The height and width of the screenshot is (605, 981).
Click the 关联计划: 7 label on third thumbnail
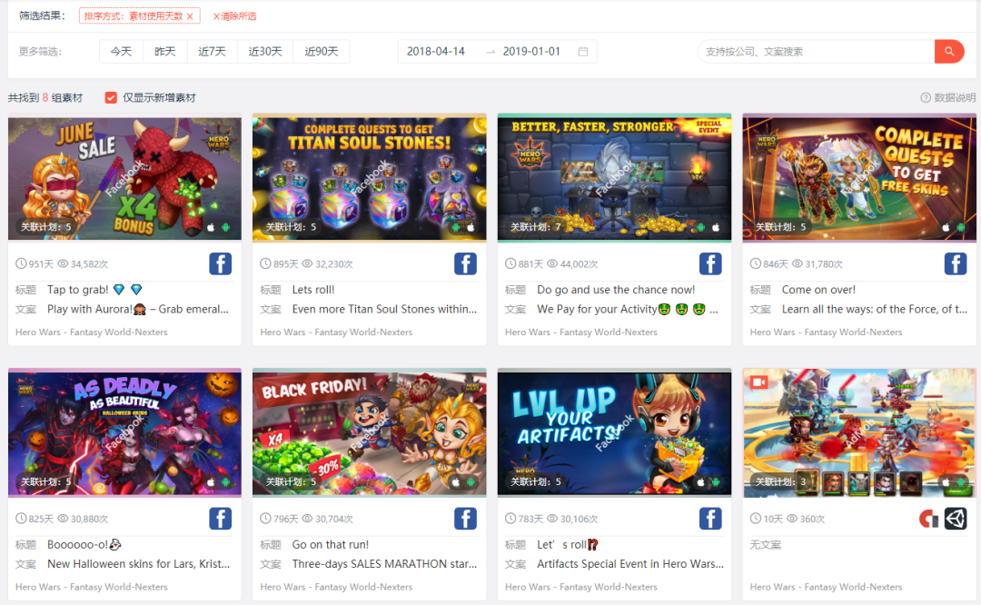click(536, 227)
